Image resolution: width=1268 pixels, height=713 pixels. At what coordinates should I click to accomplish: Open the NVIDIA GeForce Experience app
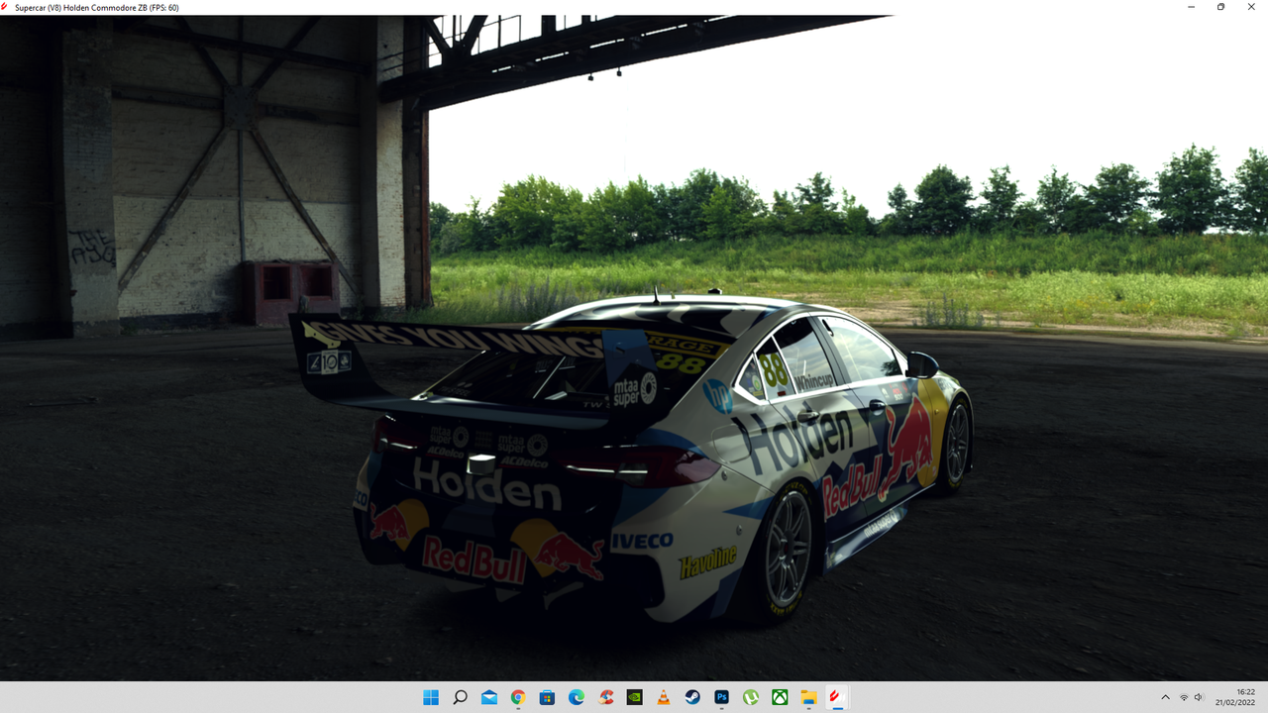click(x=635, y=697)
